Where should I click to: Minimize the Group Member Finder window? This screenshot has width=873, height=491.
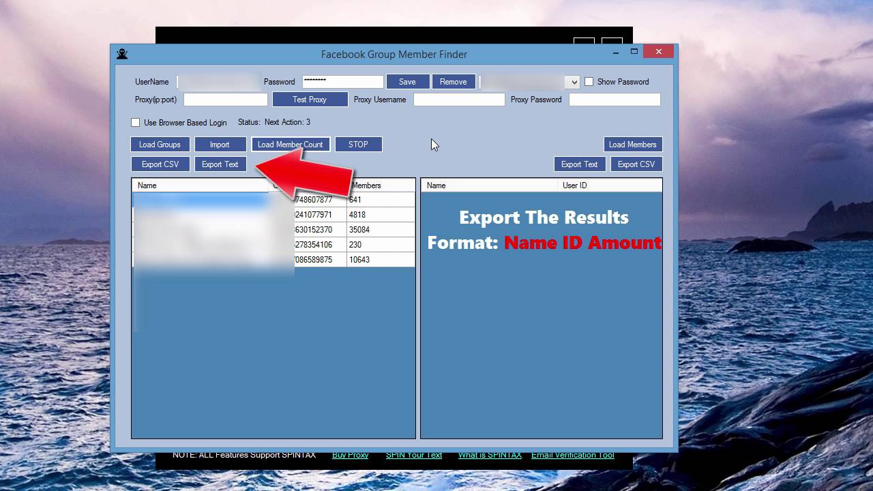[615, 51]
